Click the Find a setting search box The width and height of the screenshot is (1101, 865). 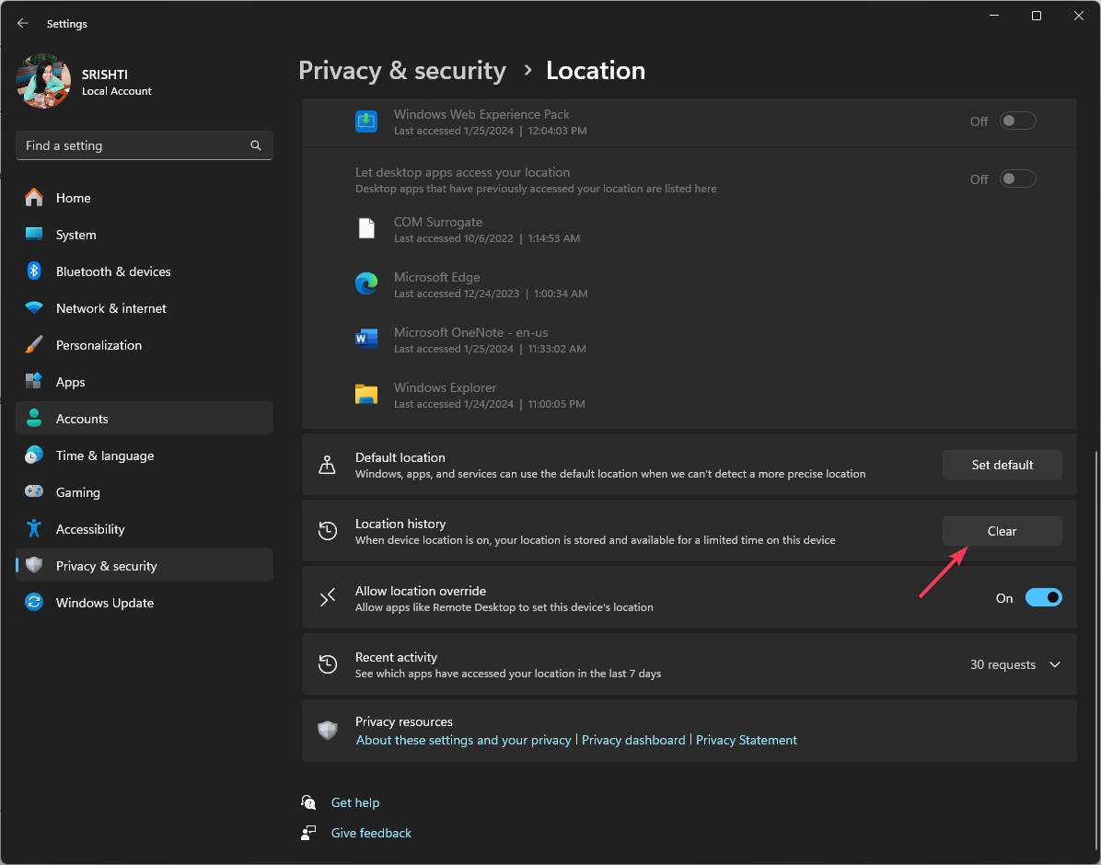(x=144, y=145)
